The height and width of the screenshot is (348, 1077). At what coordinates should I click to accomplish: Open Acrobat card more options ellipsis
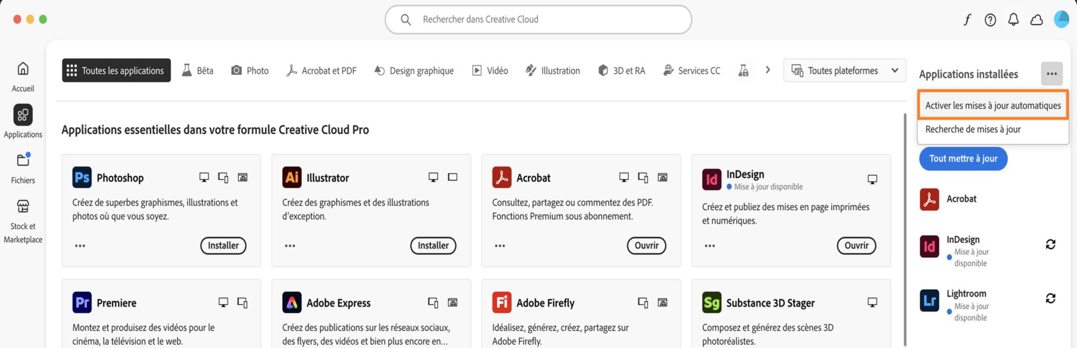click(500, 245)
